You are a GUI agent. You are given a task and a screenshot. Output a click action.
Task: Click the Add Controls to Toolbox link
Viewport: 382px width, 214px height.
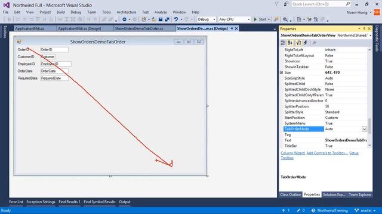click(327, 153)
